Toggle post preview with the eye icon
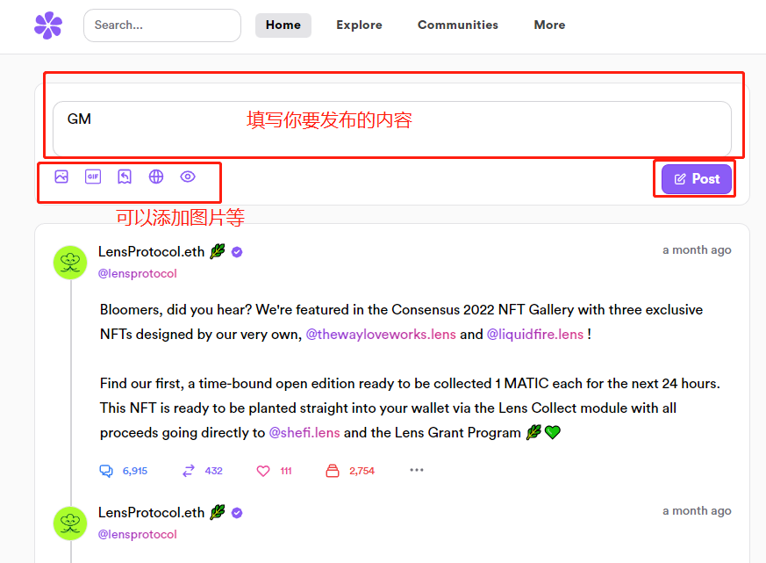 [188, 177]
